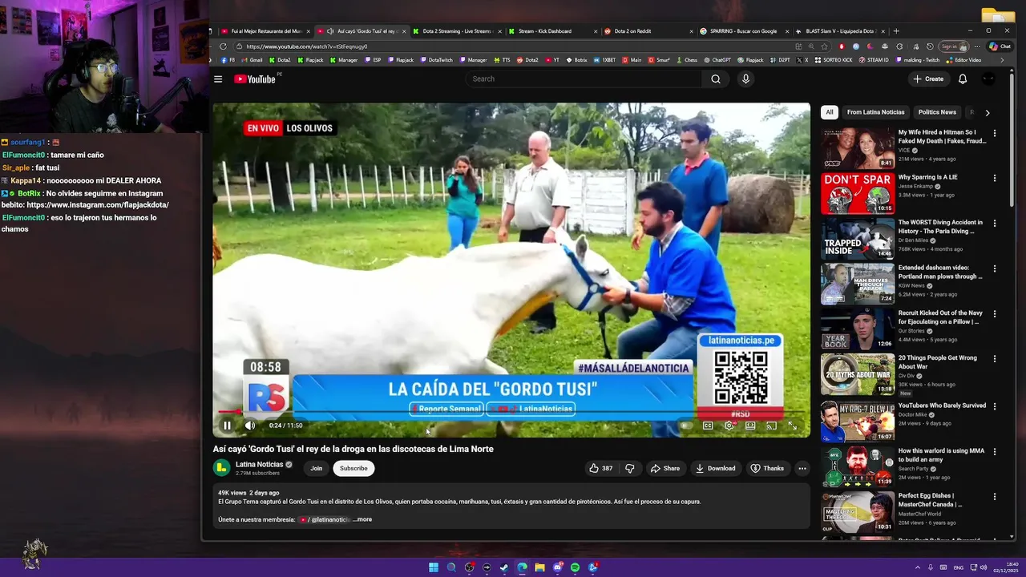Open options for '20 Things People Get Wrong'
1026x577 pixels.
(995, 358)
